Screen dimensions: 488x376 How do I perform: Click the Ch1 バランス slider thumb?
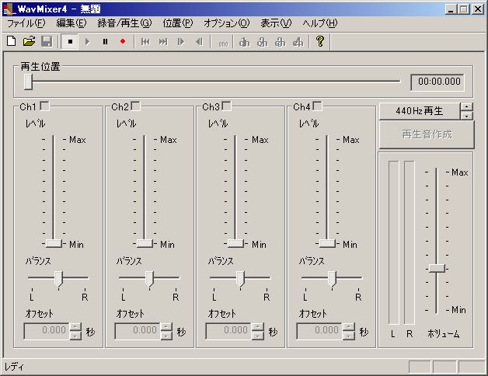pyautogui.click(x=58, y=279)
